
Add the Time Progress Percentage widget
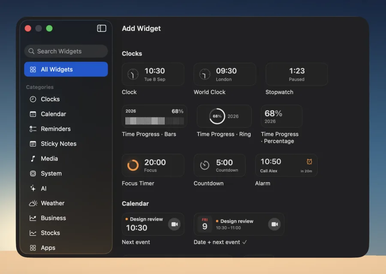pyautogui.click(x=282, y=116)
